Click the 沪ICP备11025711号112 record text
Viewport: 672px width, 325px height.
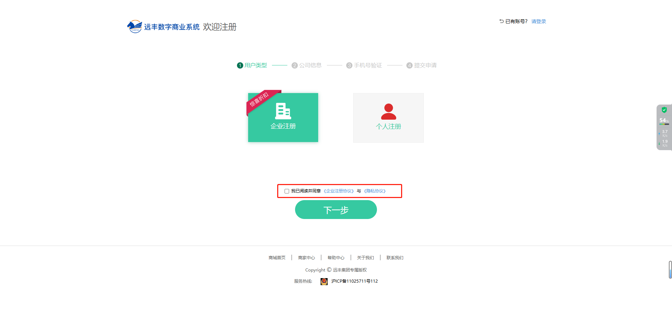pos(355,281)
